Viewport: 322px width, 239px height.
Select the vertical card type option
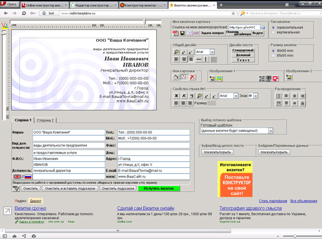click(273, 33)
